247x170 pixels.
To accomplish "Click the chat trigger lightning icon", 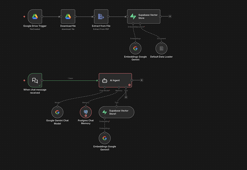I will click(x=24, y=81).
